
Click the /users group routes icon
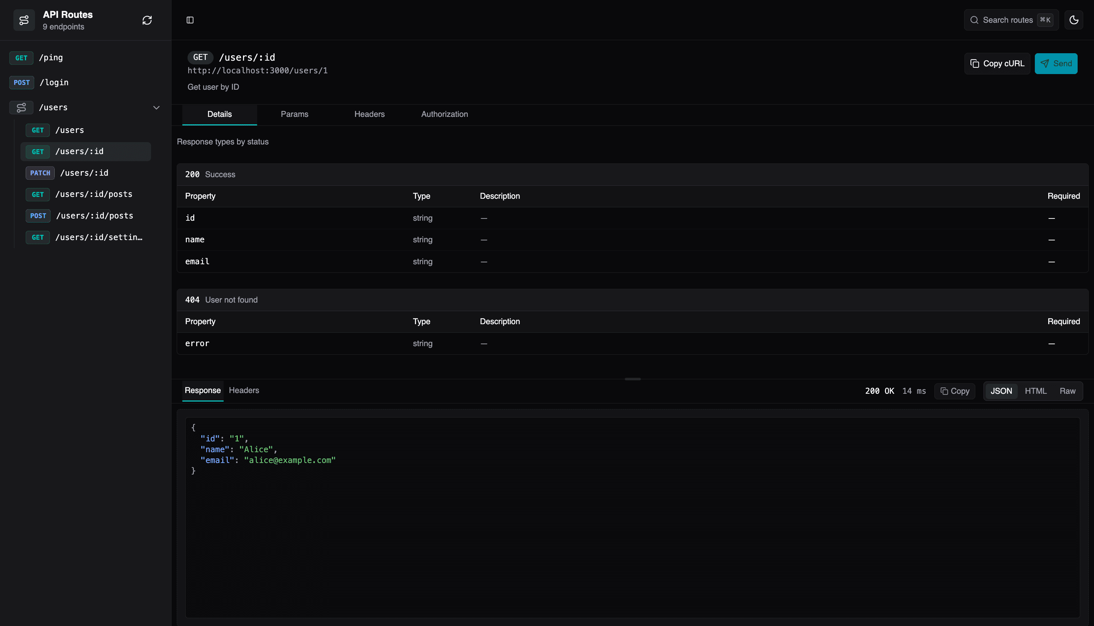[22, 108]
